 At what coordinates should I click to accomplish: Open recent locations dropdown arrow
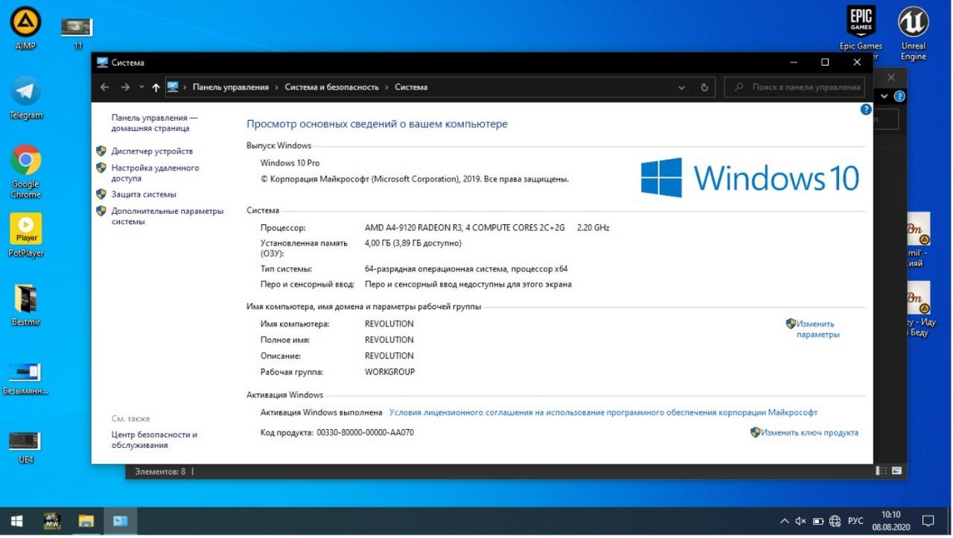coord(141,87)
